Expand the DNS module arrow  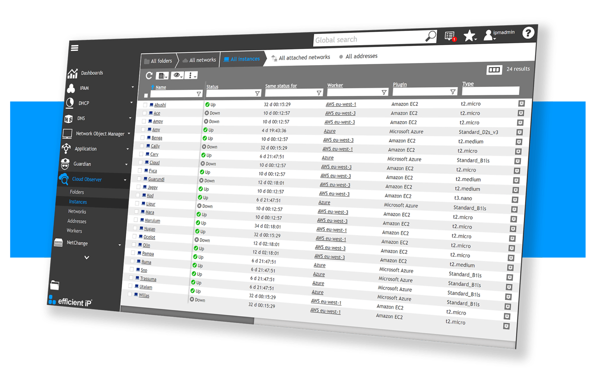pos(130,118)
